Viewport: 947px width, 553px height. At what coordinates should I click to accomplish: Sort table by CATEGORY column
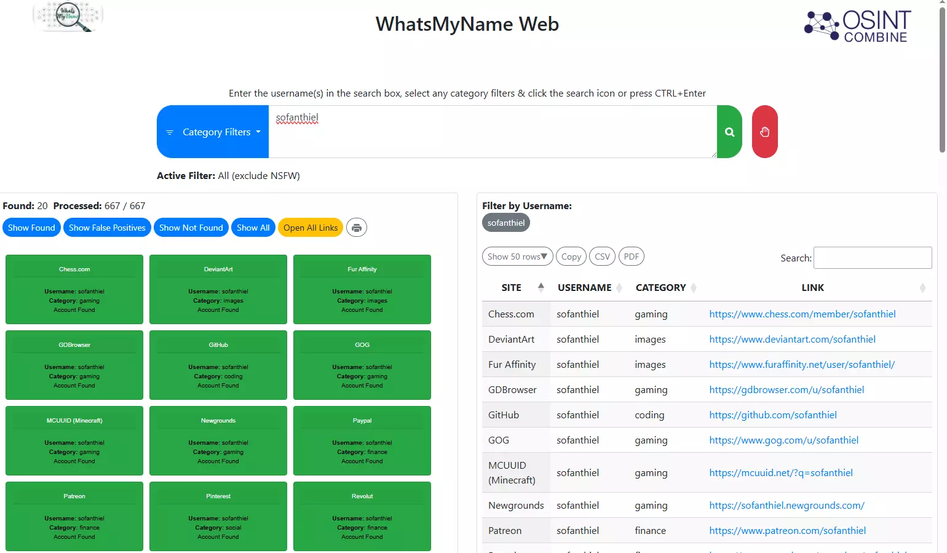point(666,288)
